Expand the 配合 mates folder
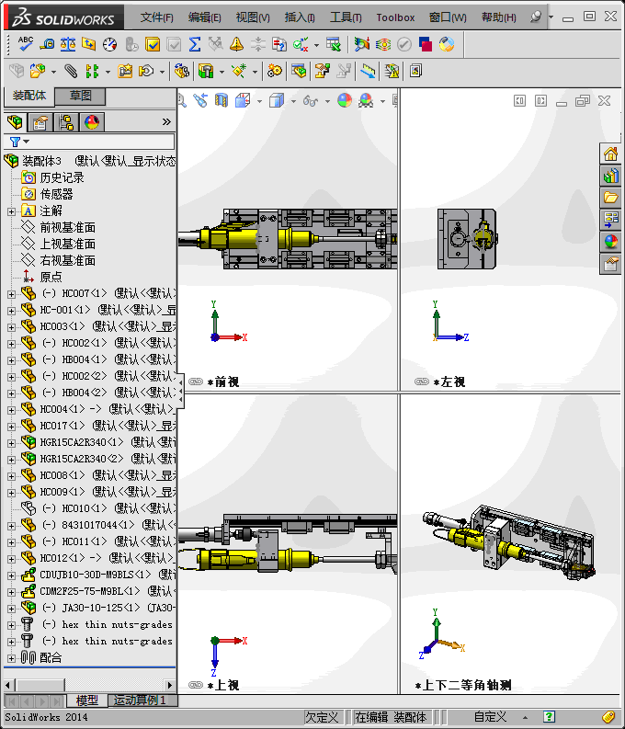The image size is (625, 729). [12, 658]
